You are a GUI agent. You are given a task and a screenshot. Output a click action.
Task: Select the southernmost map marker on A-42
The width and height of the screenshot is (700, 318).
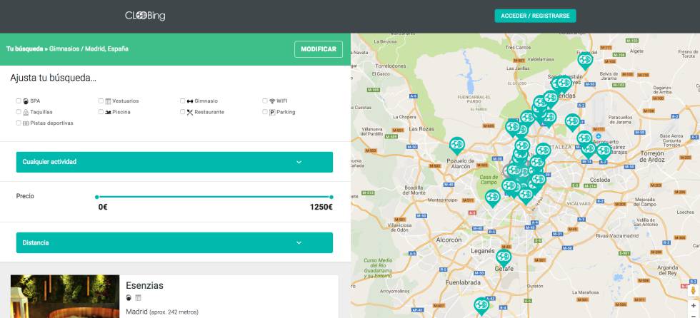481,306
